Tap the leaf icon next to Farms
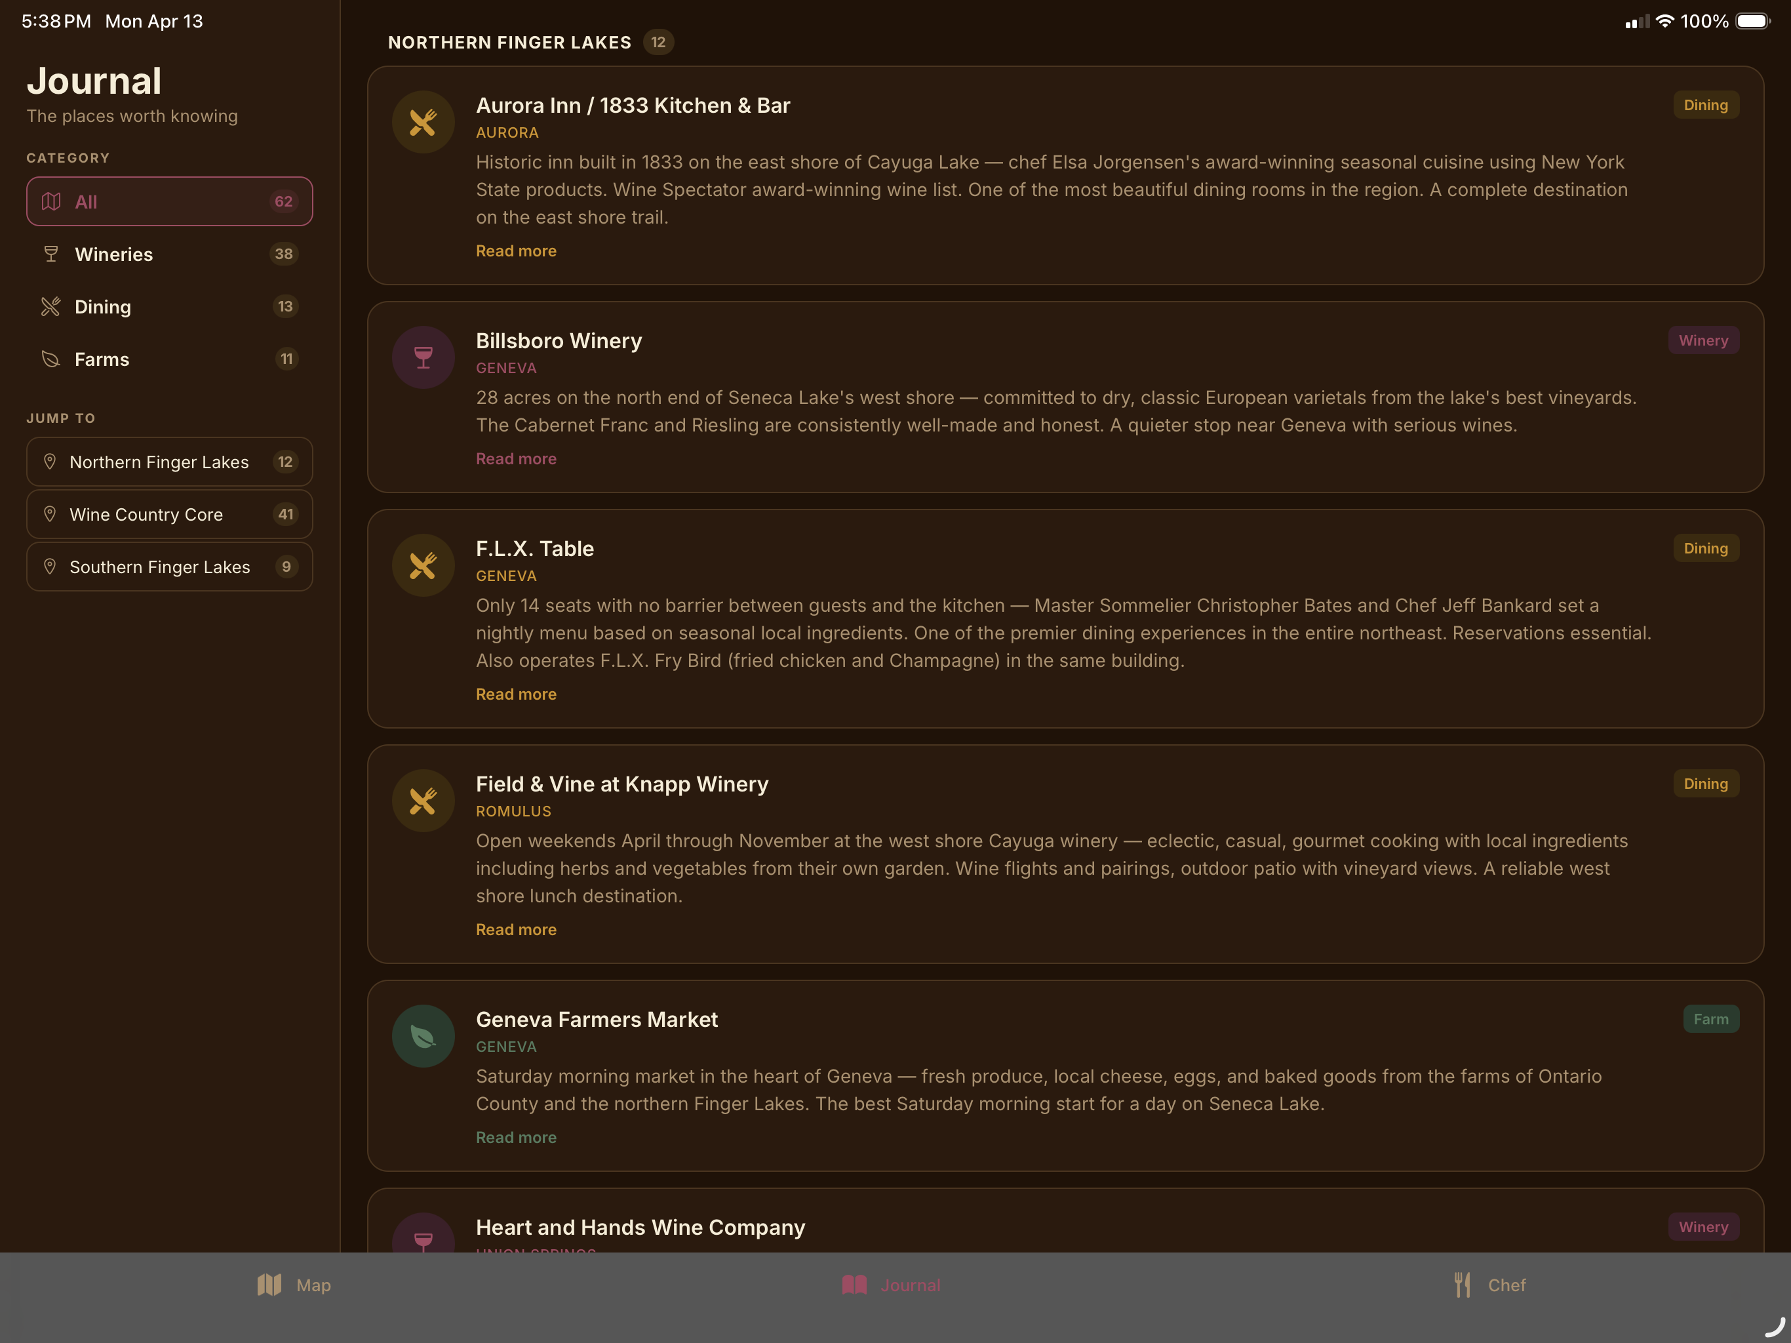Viewport: 1791px width, 1343px height. point(51,359)
